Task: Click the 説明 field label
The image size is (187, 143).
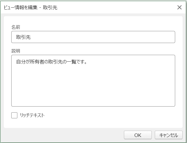Action: click(16, 51)
